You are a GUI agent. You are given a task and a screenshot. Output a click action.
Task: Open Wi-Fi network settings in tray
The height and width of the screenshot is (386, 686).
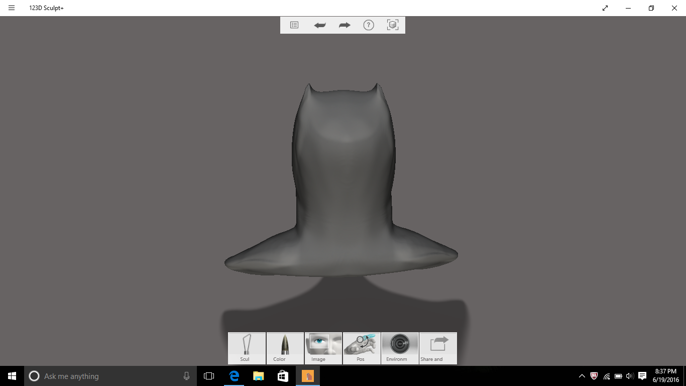pos(607,376)
